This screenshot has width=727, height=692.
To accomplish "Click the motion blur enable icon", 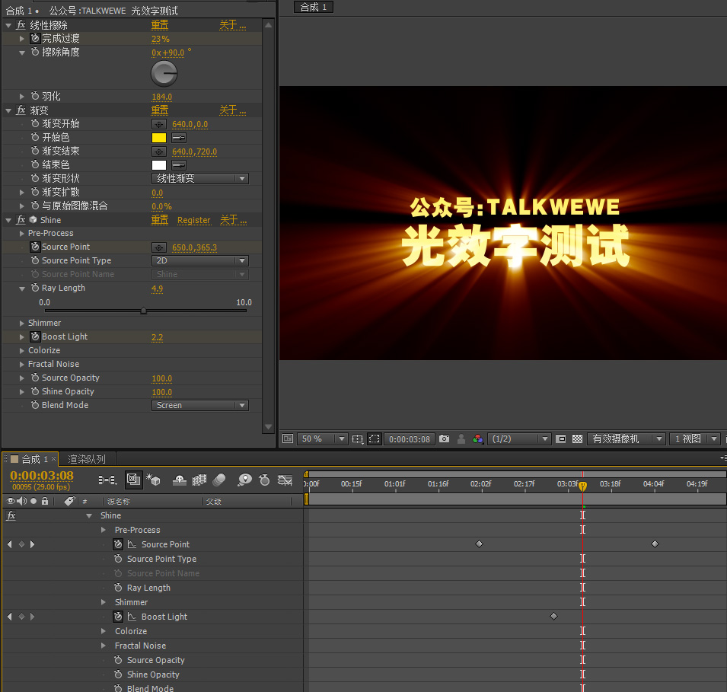I will (218, 480).
